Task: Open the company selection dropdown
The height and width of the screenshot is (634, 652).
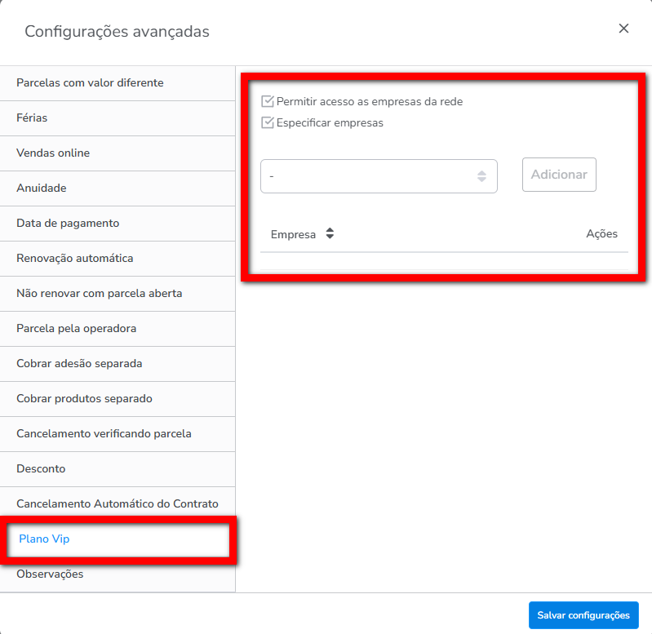Action: [379, 176]
